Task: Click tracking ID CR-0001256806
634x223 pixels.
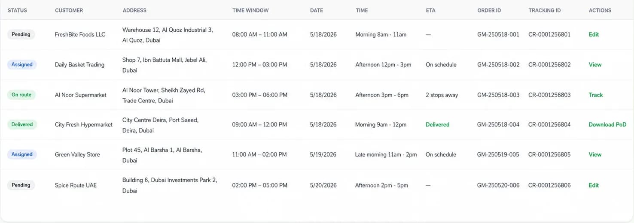Action: [549, 185]
